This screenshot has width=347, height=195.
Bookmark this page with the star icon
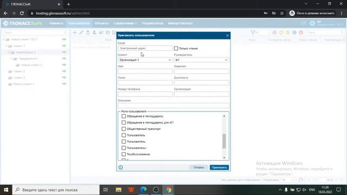(282, 13)
